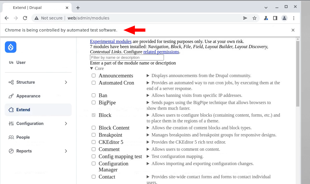Tick the Ban module checkbox
Image resolution: width=310 pixels, height=184 pixels.
click(93, 95)
